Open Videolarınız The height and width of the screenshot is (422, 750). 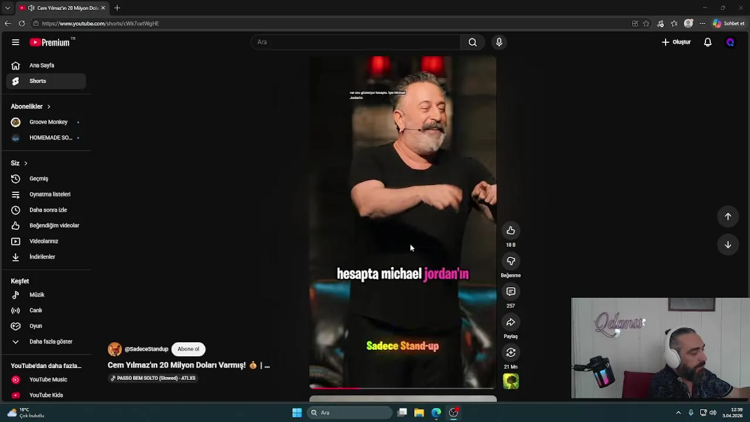pyautogui.click(x=46, y=241)
